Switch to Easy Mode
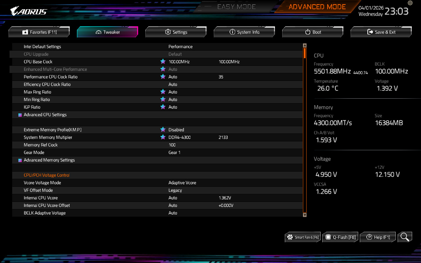 (236, 7)
